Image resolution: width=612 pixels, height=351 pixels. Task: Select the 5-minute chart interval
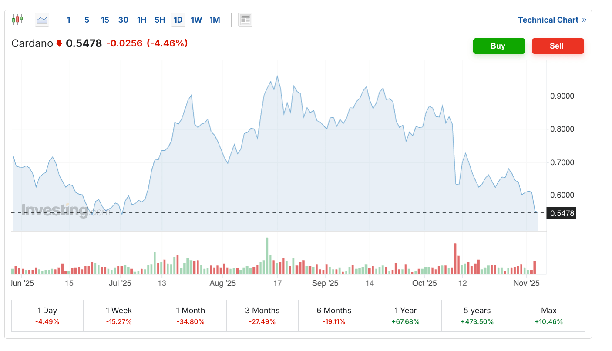coord(87,20)
